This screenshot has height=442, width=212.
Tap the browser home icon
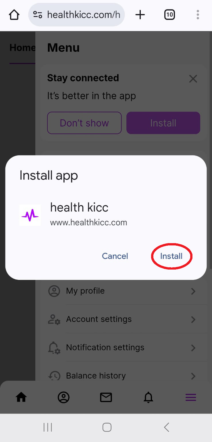click(x=14, y=15)
